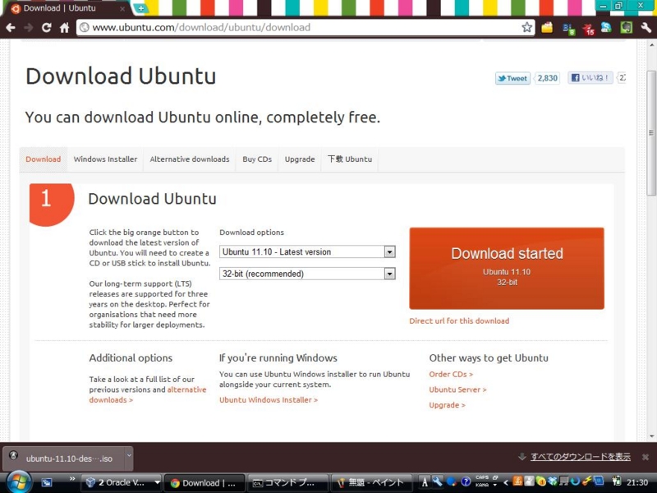Screen dimensions: 657x493
Task: Click the orange Download started button
Action: coord(507,269)
